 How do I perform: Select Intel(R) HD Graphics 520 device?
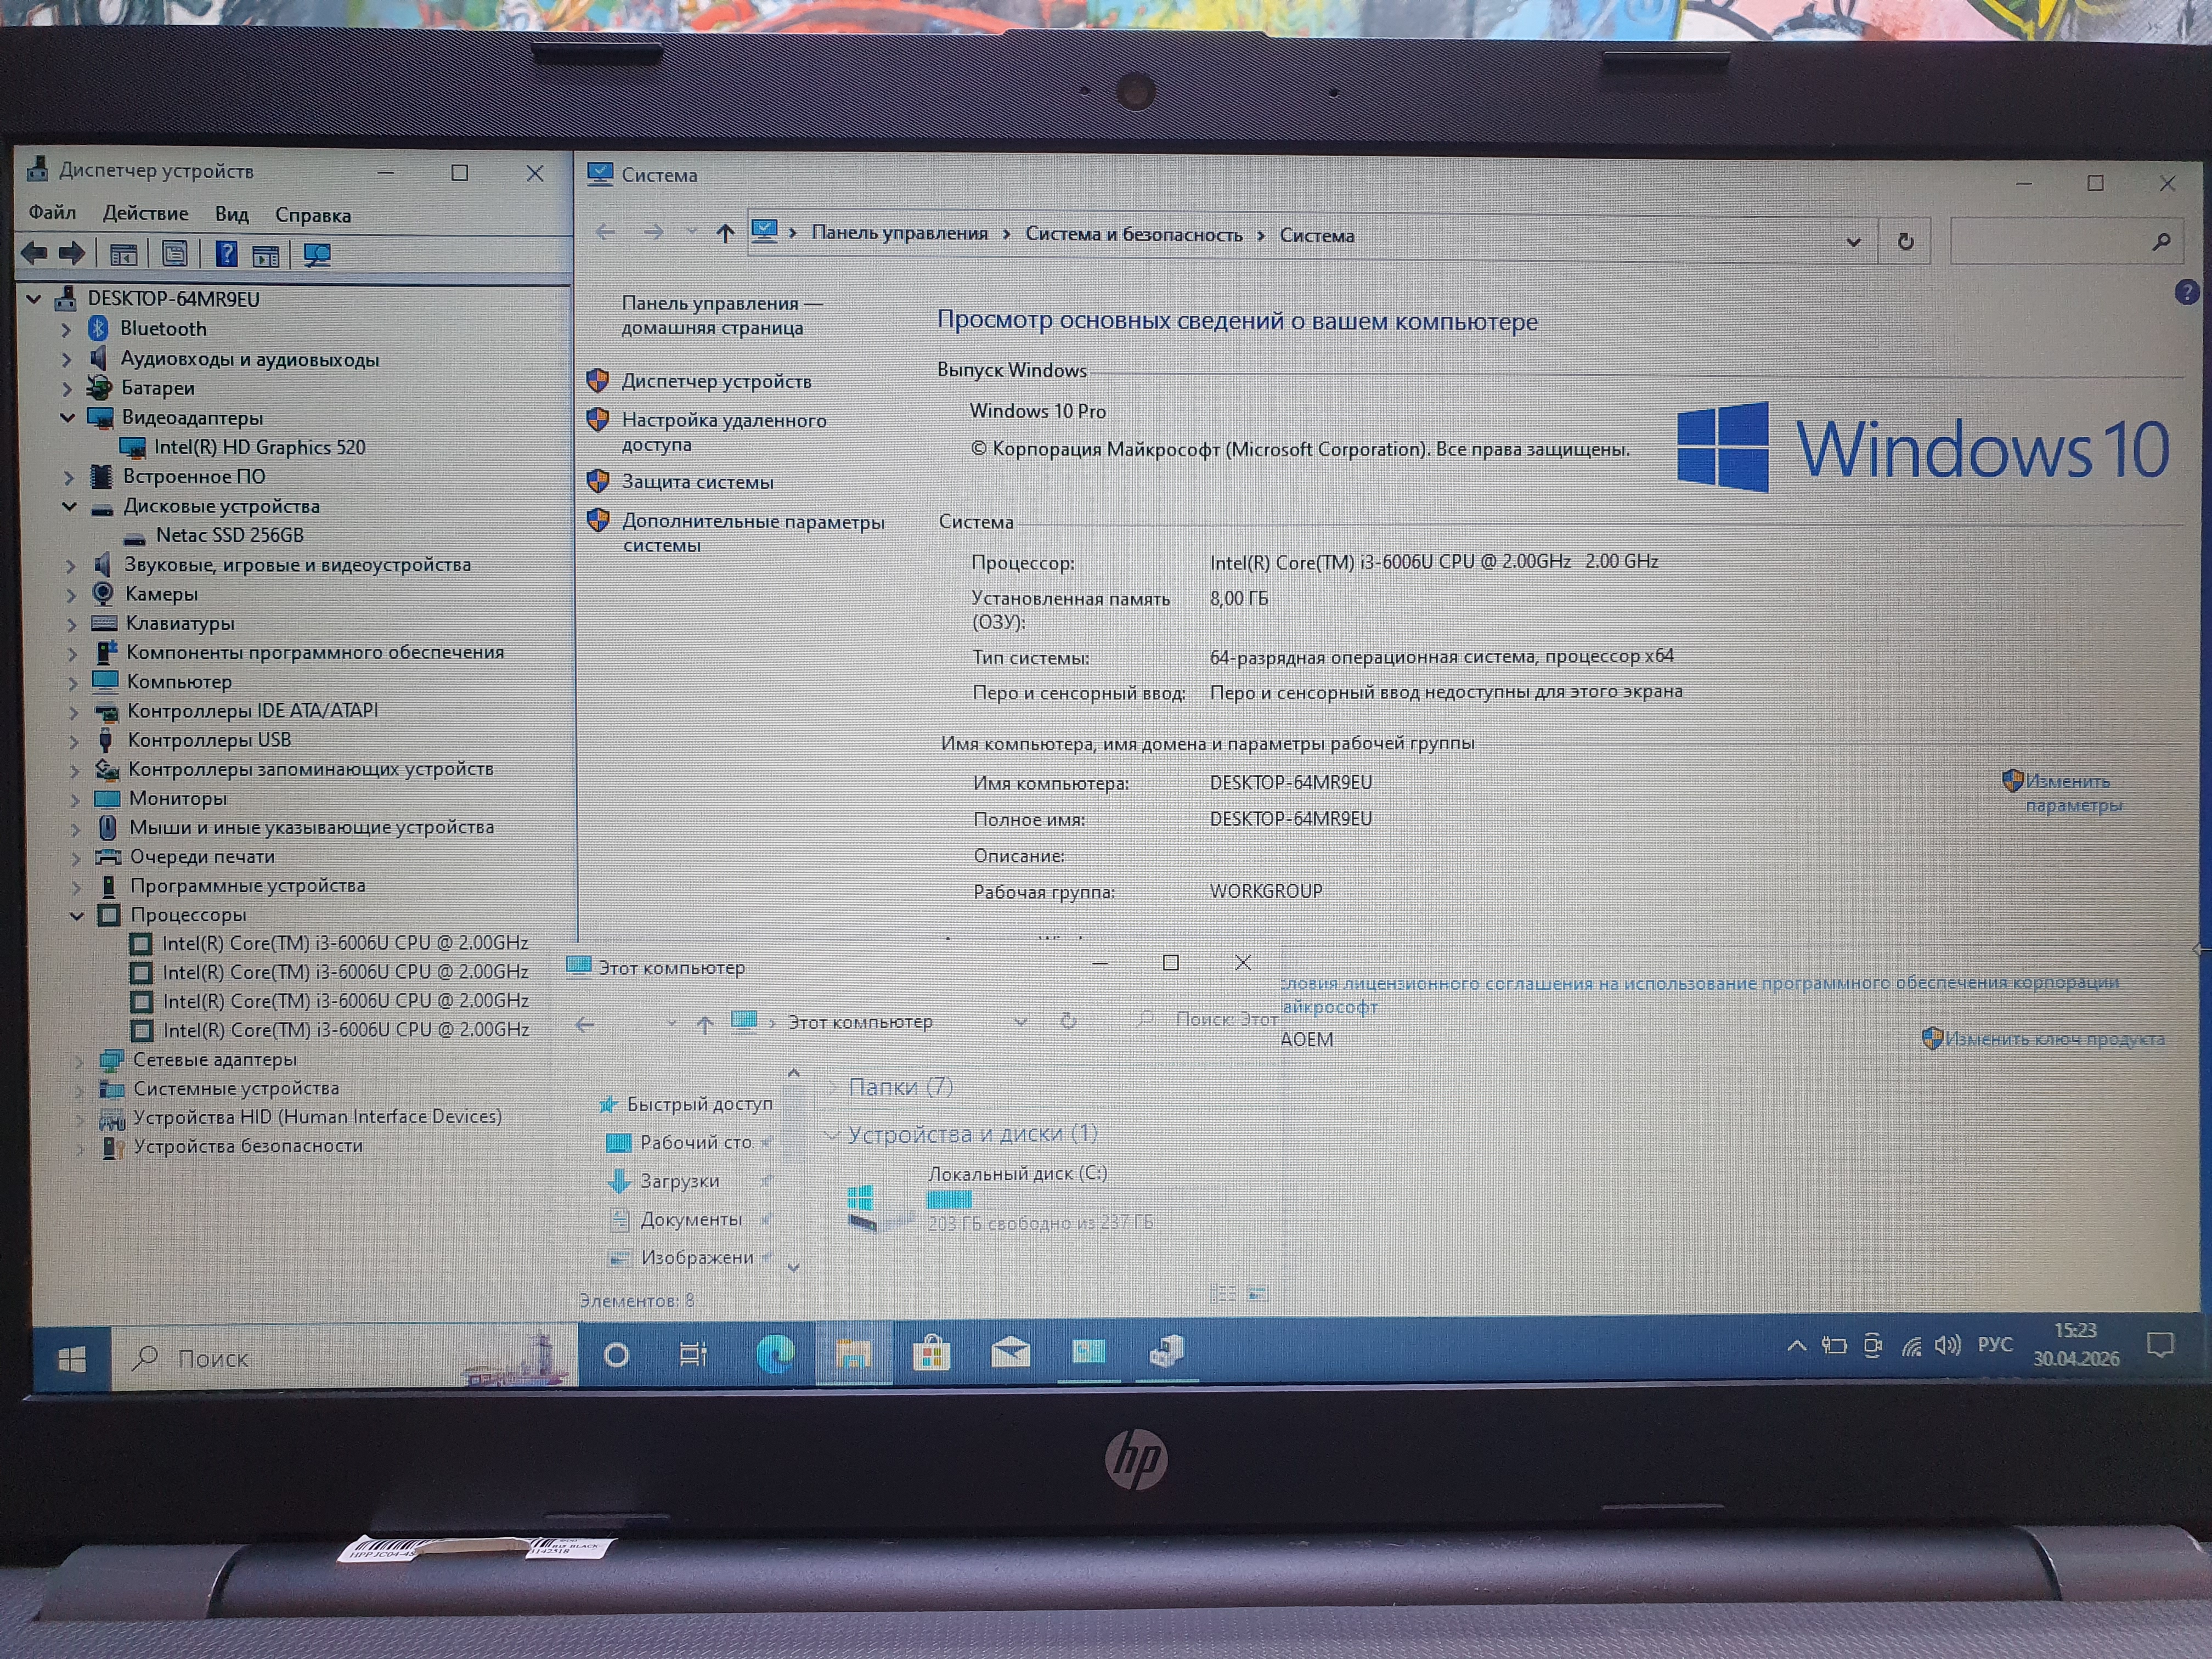[259, 447]
